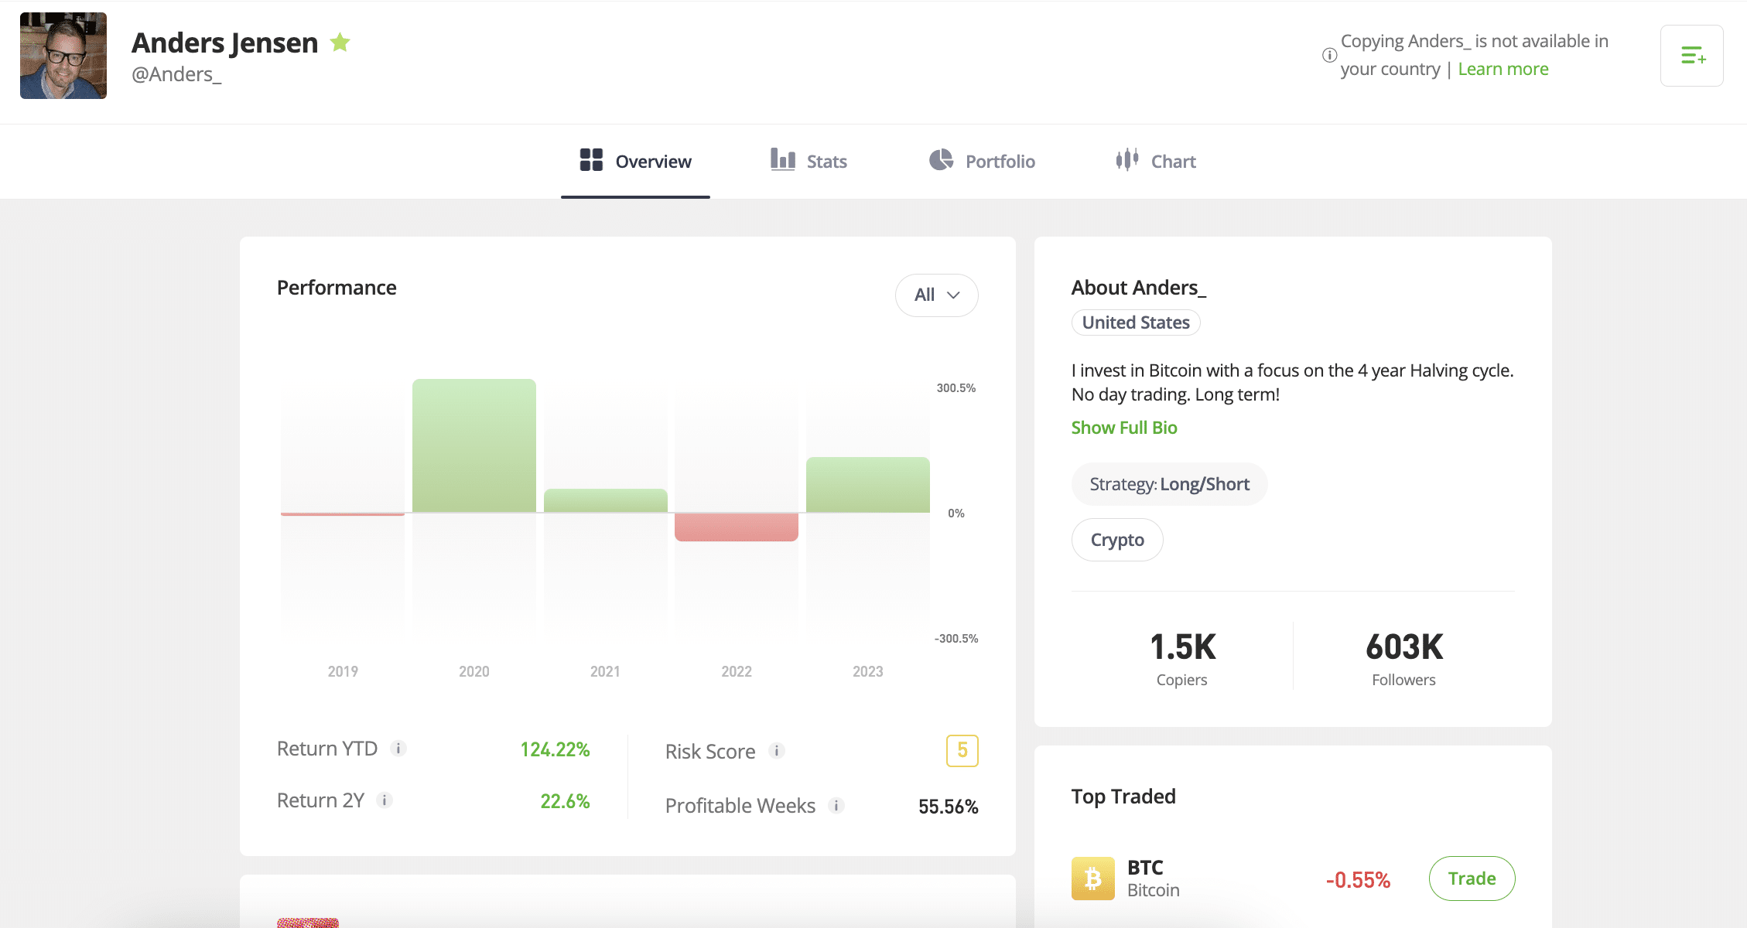This screenshot has width=1747, height=928.
Task: Click the Return YTD info icon
Action: [x=398, y=749]
